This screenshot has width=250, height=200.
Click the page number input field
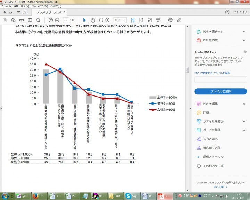(66, 20)
